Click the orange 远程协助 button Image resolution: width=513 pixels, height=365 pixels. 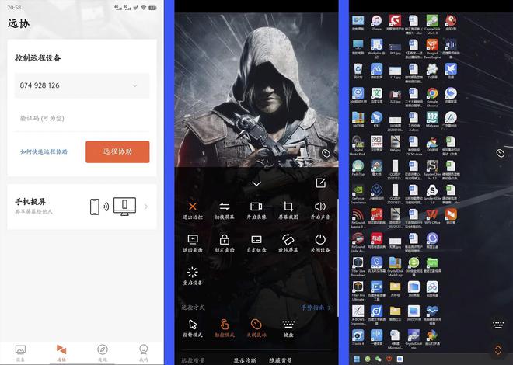pos(117,151)
